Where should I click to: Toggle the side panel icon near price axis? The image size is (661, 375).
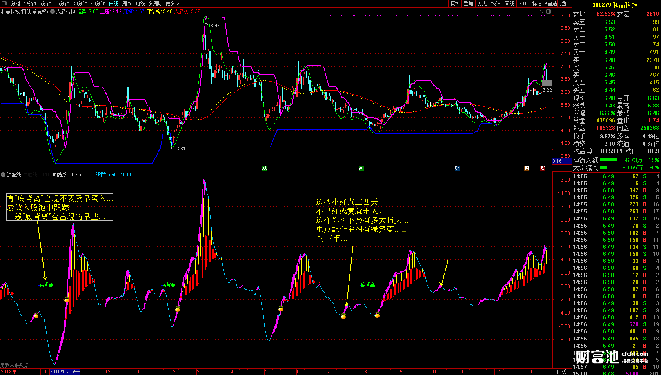(548, 11)
